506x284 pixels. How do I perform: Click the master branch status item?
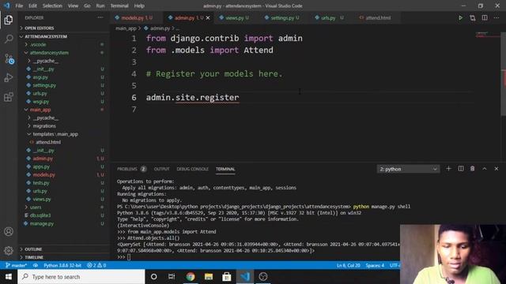click(16, 265)
